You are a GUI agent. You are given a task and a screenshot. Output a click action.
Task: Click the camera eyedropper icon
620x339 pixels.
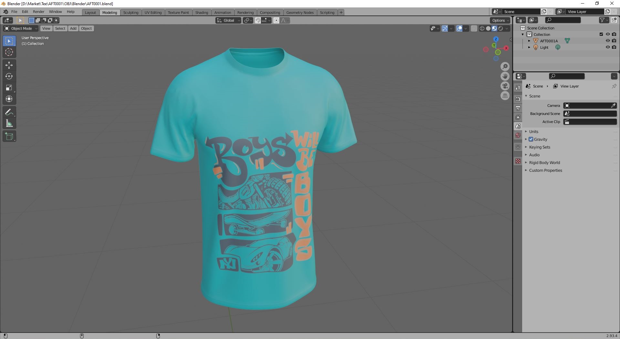613,106
